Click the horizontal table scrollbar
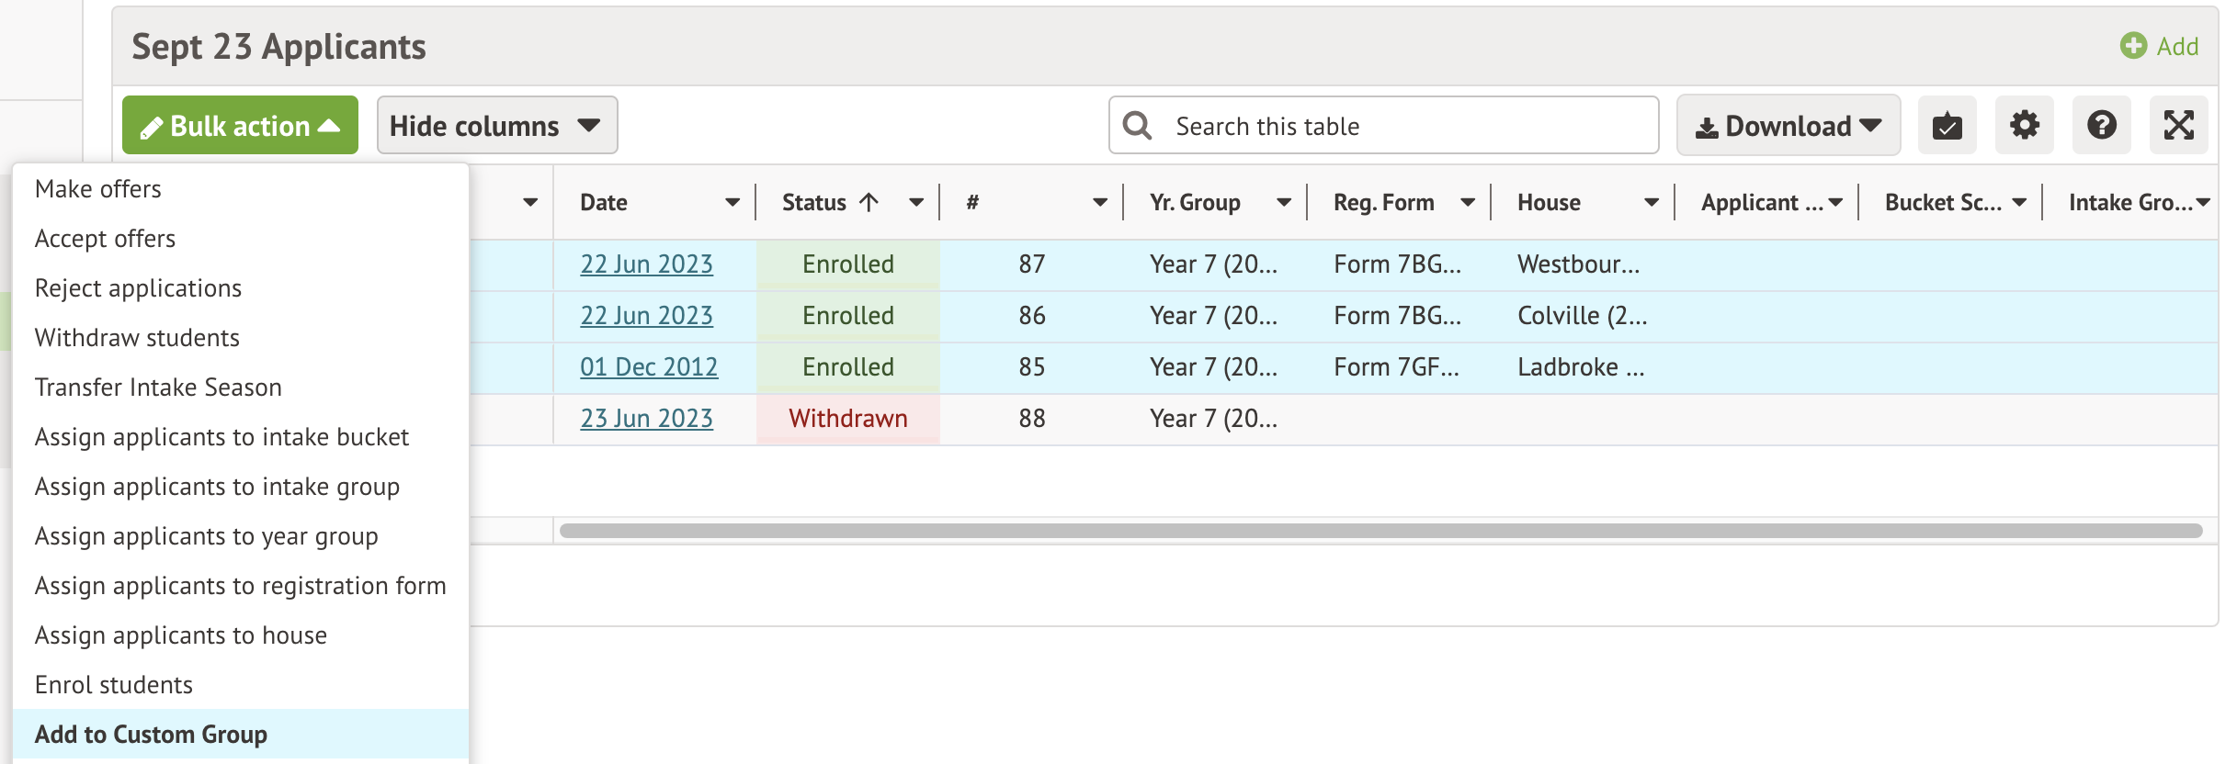The height and width of the screenshot is (764, 2237). click(x=1380, y=531)
